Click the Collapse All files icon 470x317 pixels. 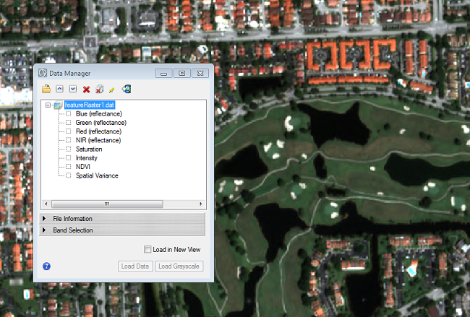pyautogui.click(x=60, y=89)
